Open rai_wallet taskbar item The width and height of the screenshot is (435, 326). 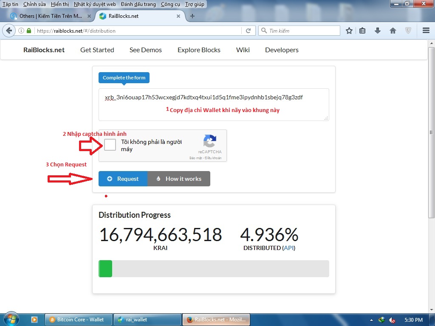(x=147, y=320)
